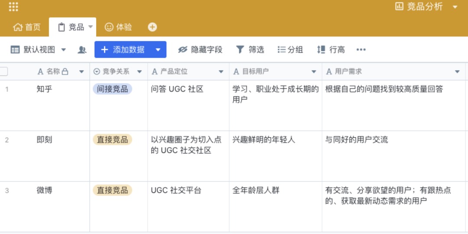This screenshot has height=234, width=468.
Task: Open the app grid launcher icon
Action: 13,7
